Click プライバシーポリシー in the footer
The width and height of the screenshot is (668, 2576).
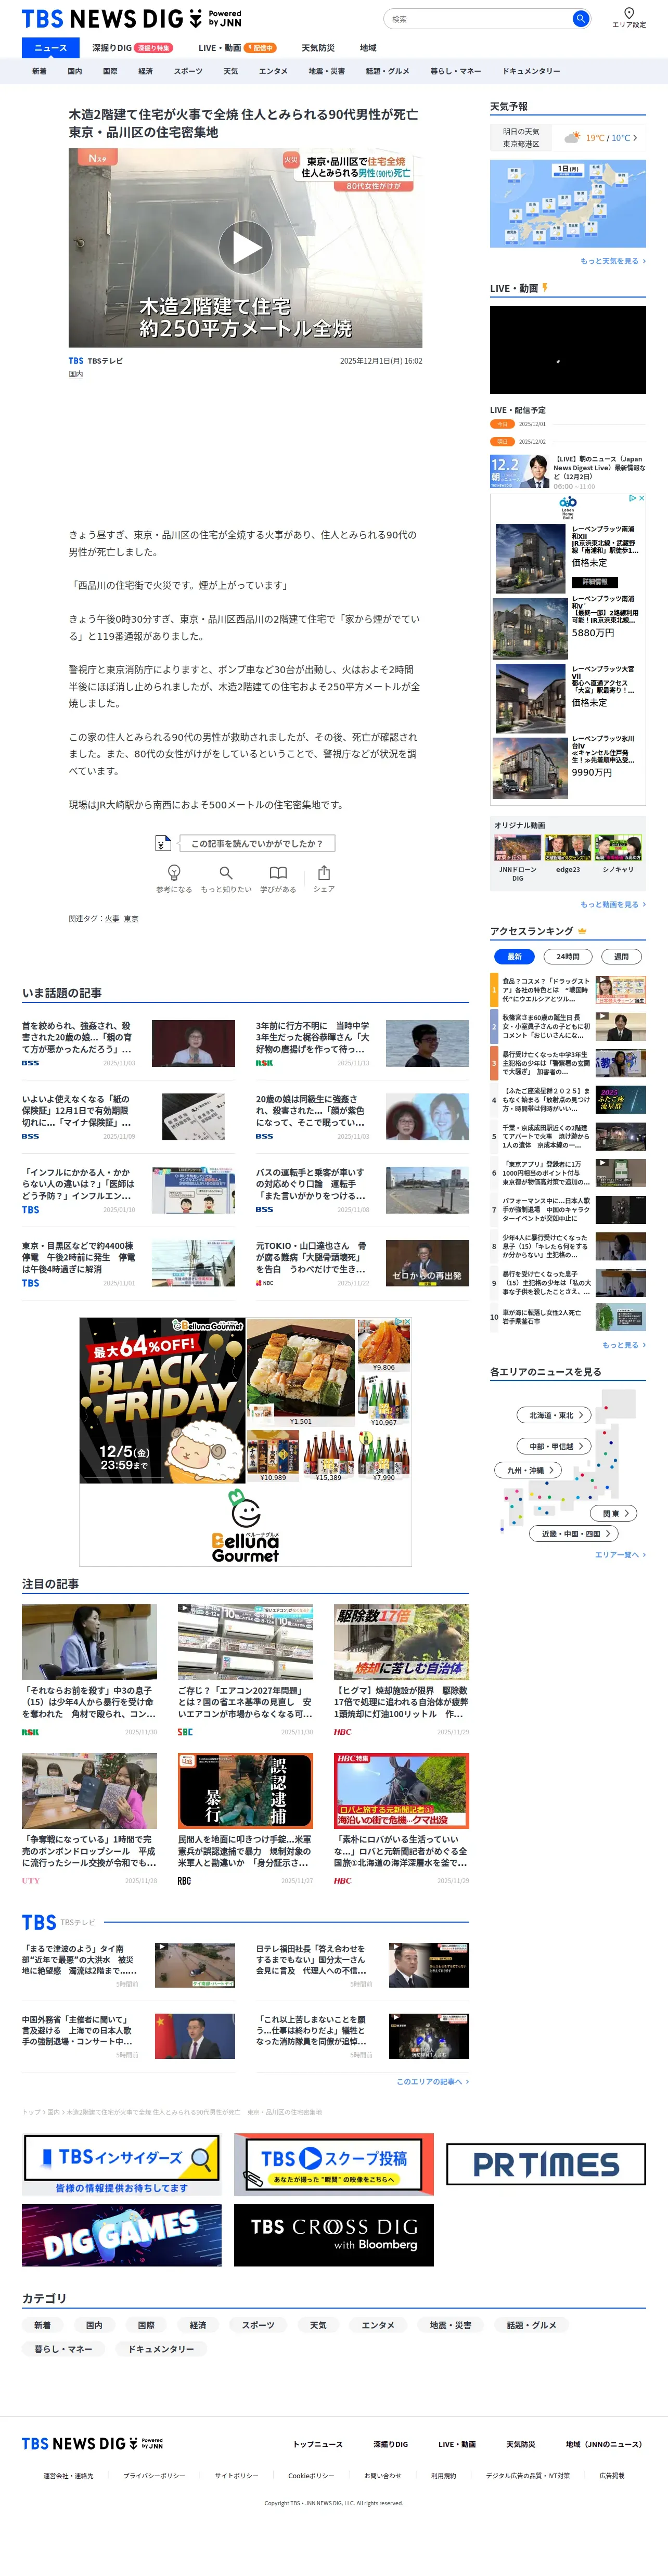click(x=154, y=2476)
